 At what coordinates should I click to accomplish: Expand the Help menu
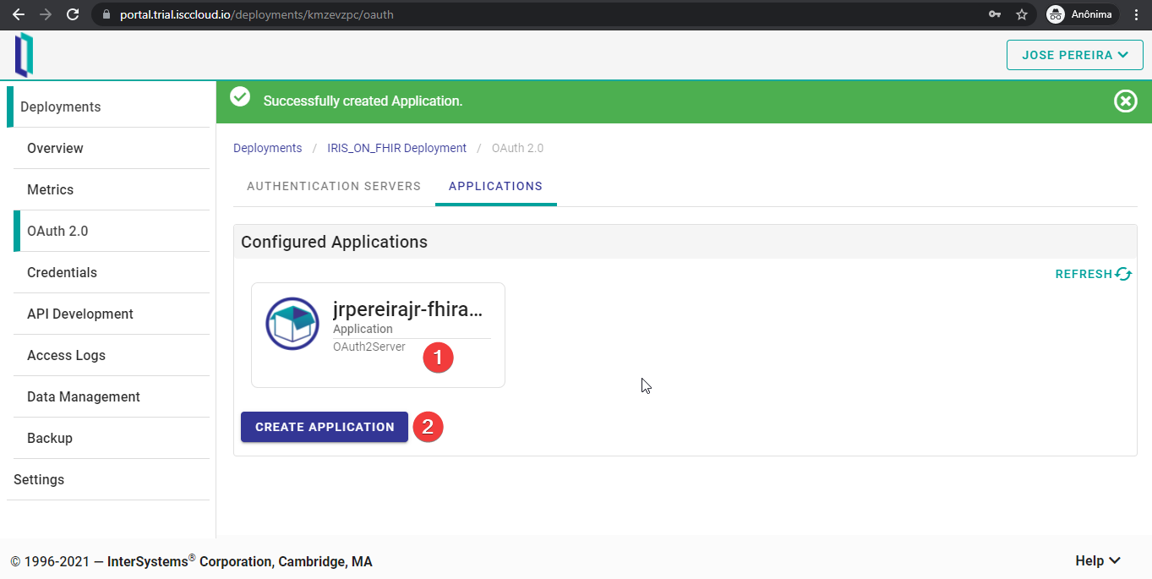(x=1098, y=561)
